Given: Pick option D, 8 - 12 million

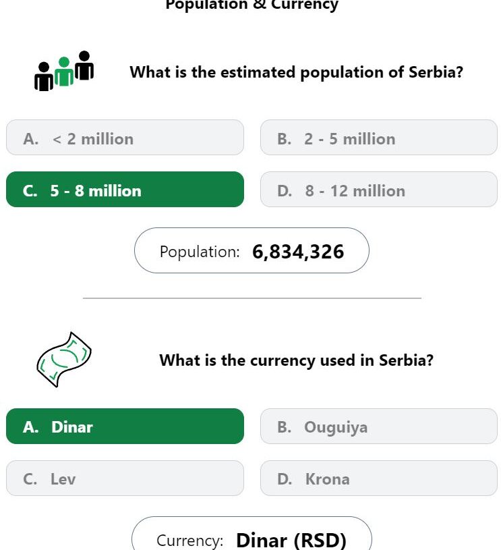Looking at the screenshot, I should (x=379, y=190).
